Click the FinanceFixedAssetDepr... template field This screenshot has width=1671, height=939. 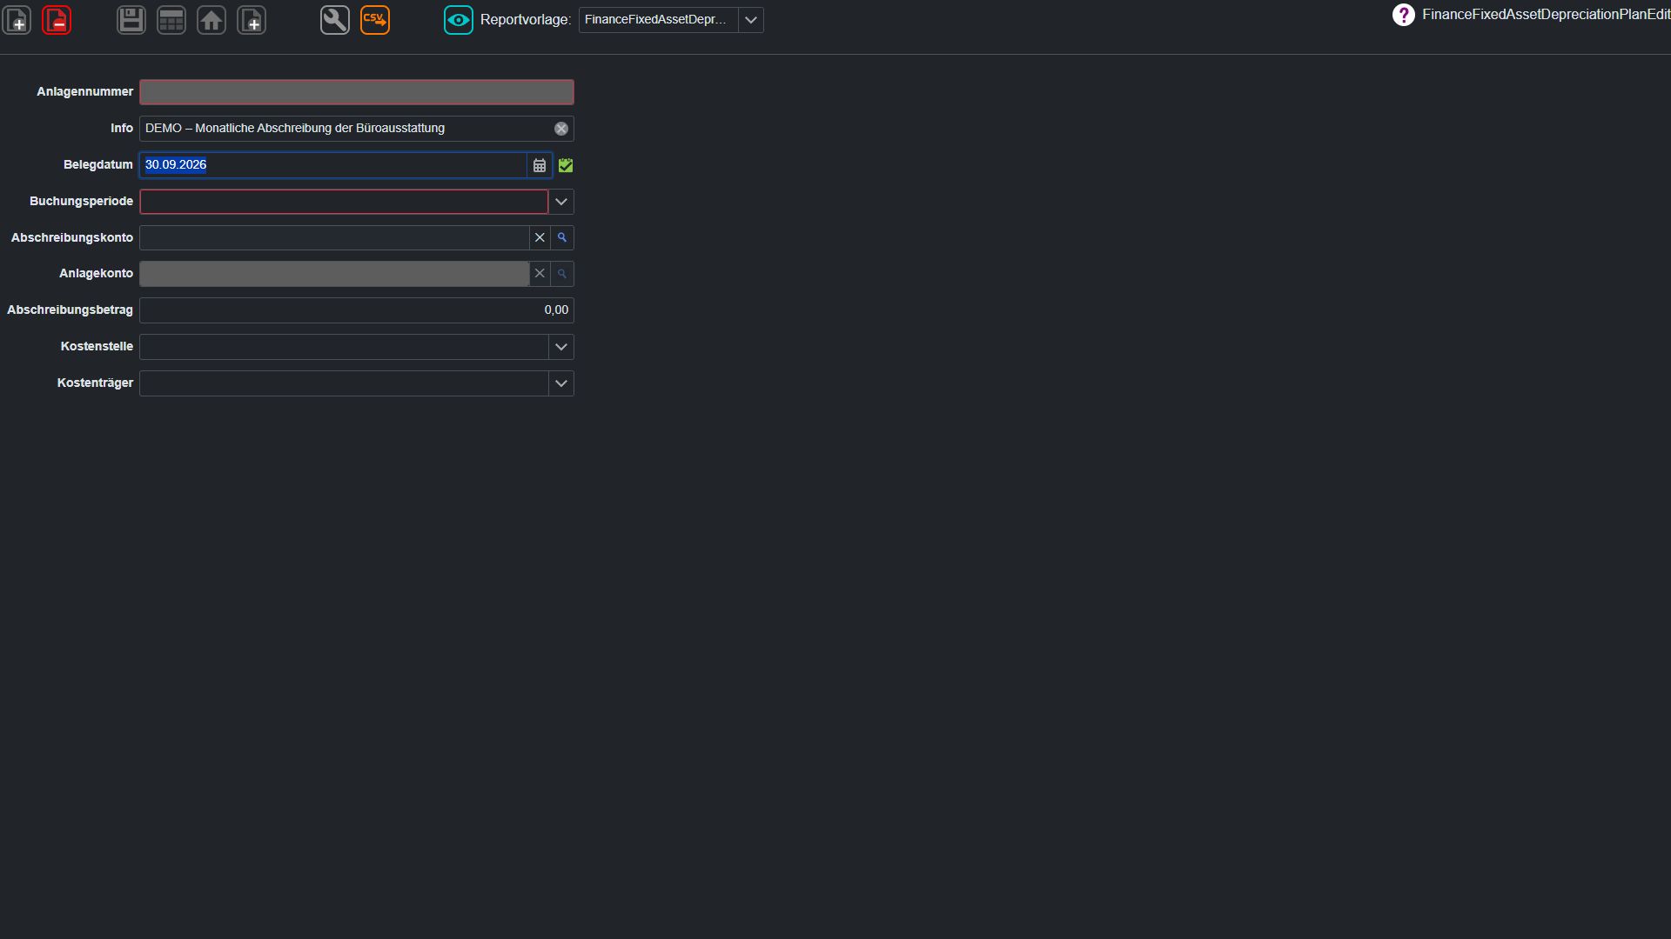(x=659, y=20)
